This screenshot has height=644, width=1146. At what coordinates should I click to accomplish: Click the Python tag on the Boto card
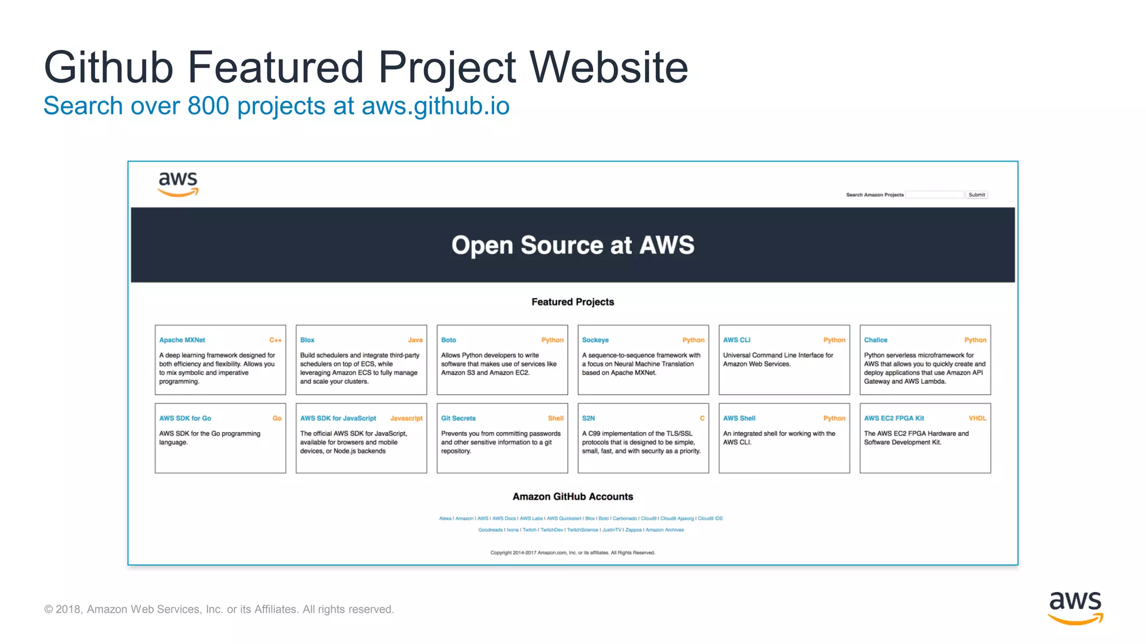tap(552, 340)
